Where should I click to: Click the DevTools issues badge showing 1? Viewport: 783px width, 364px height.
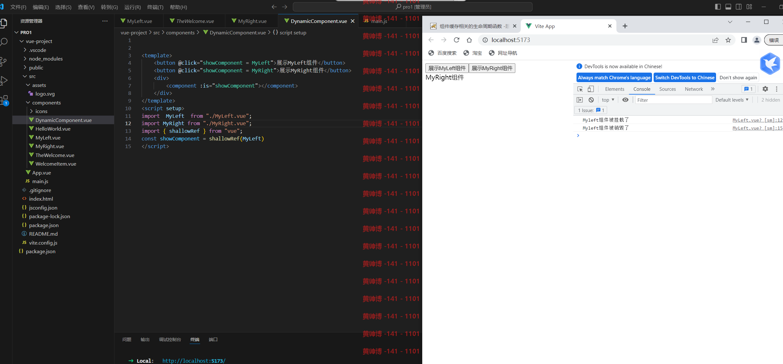pos(748,89)
